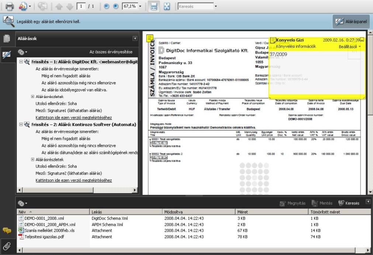Expand Aláírásrészletek under the DigitDoc Kft. signature
Viewport: 373px width, 255px height.
click(x=32, y=97)
